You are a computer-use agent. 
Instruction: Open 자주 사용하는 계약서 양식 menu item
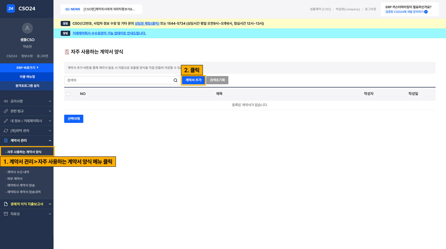click(24, 152)
